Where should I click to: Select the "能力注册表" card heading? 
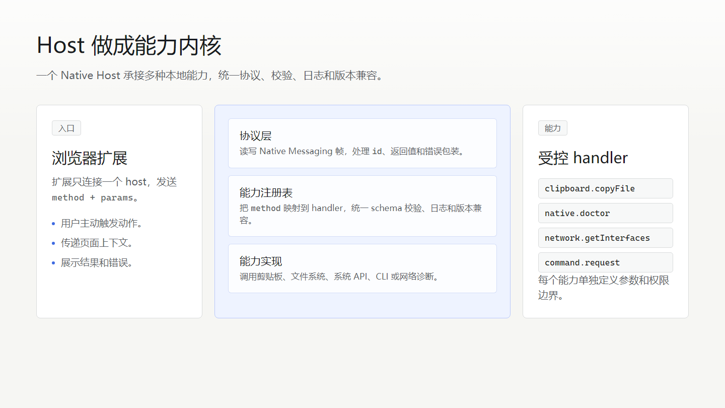point(266,193)
